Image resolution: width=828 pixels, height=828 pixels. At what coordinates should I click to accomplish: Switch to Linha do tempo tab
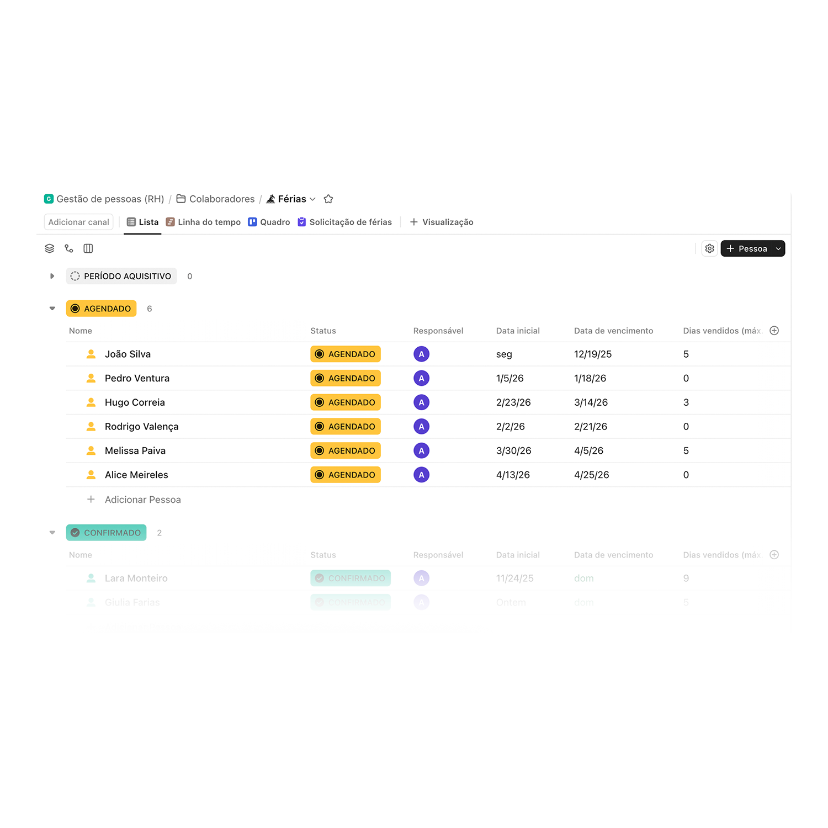pos(203,222)
